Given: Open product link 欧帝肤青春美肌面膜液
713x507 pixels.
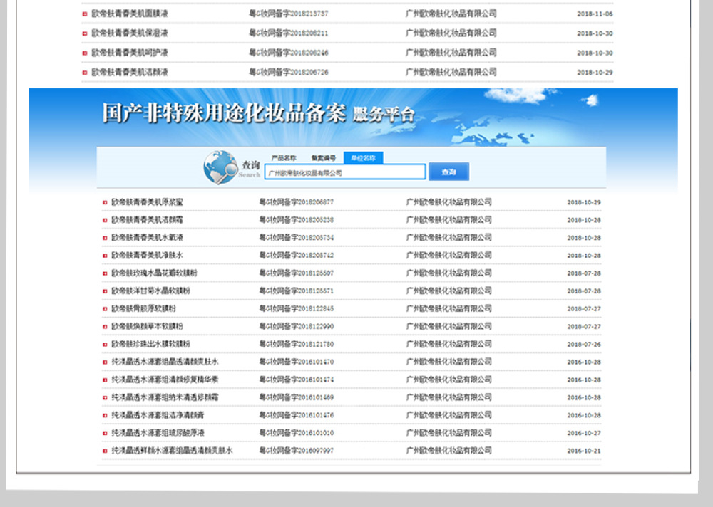Looking at the screenshot, I should tap(130, 14).
